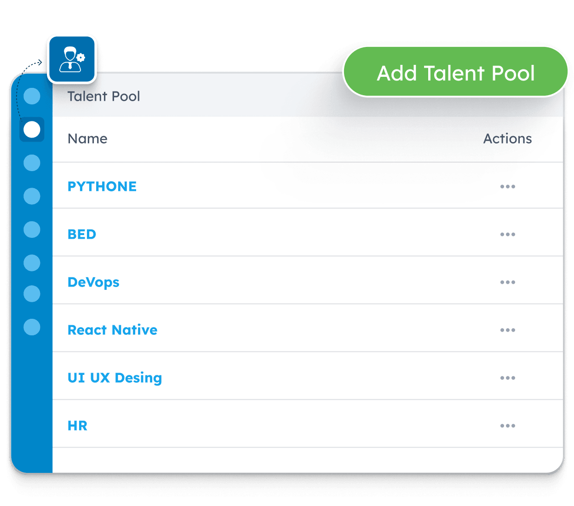Screen dimensions: 574x506
Task: Click the Add Talent Pool button
Action: pos(455,73)
